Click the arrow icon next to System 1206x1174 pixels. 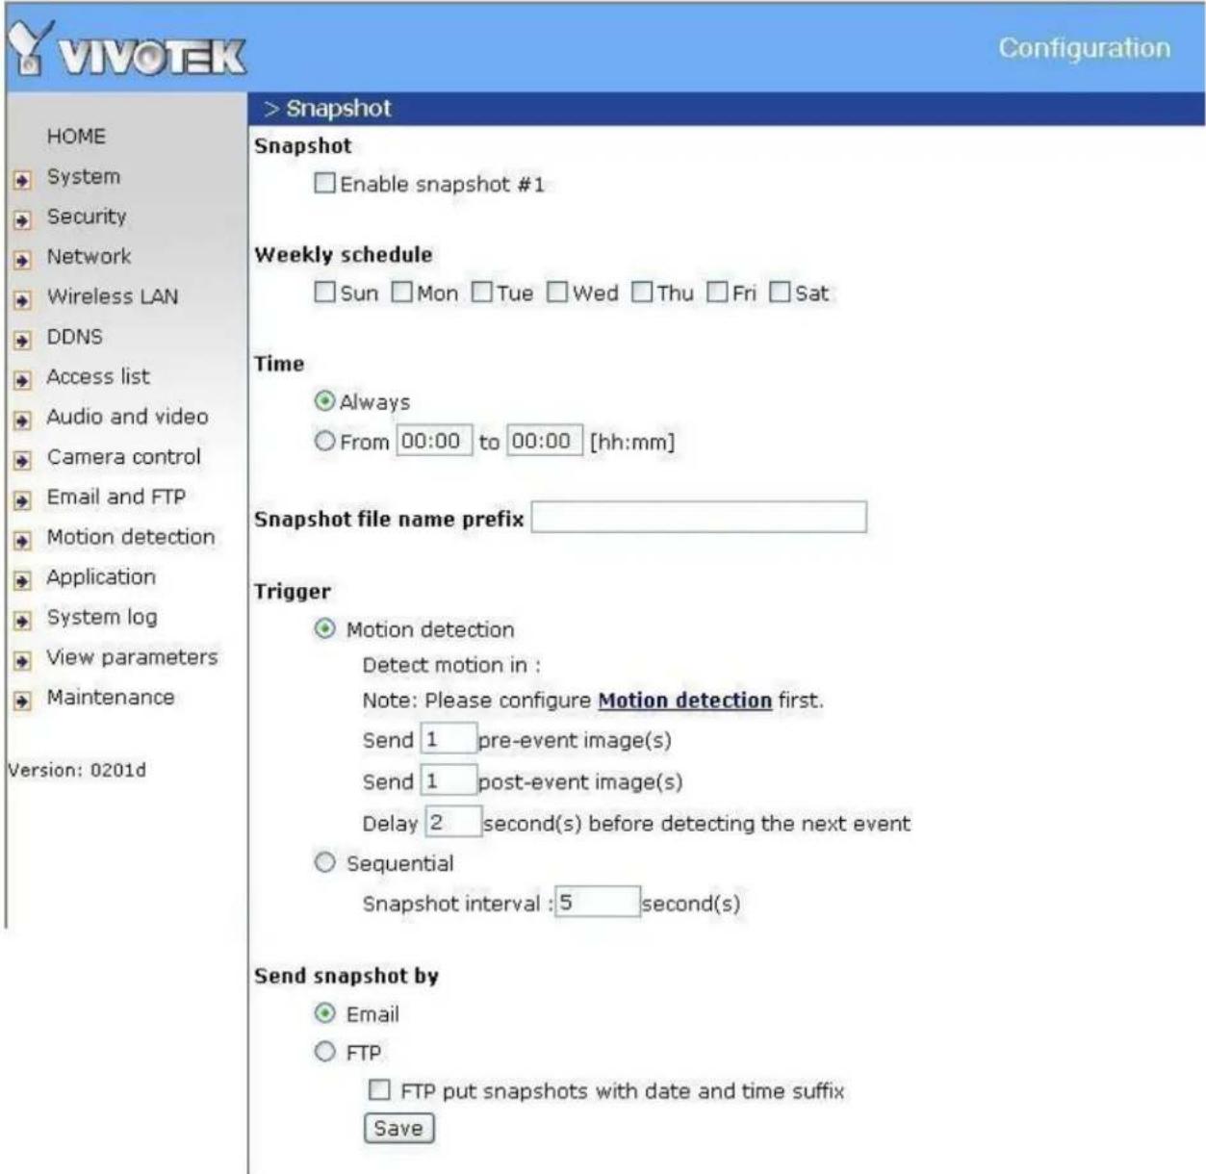(x=22, y=179)
